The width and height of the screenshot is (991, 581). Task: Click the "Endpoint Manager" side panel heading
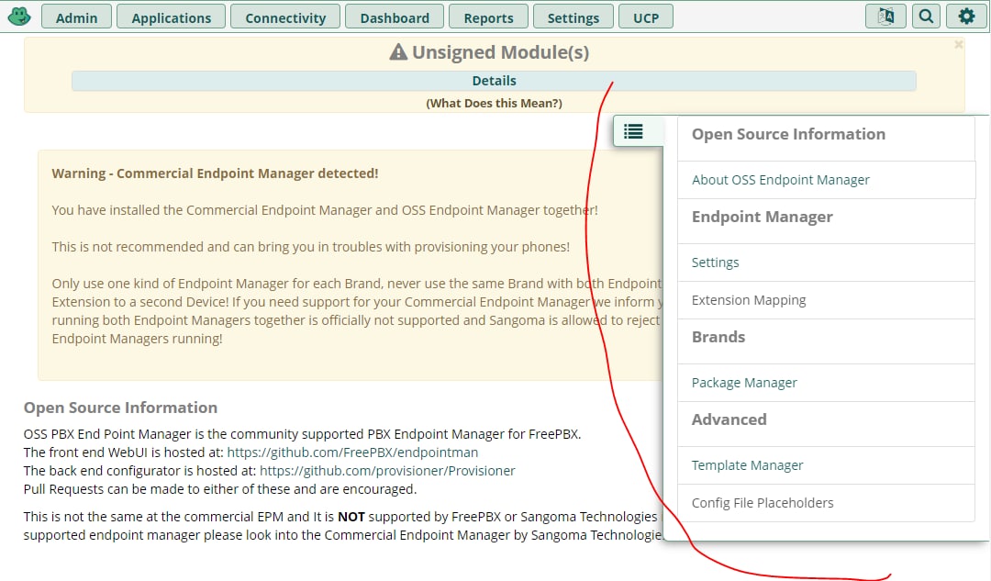[x=762, y=217]
